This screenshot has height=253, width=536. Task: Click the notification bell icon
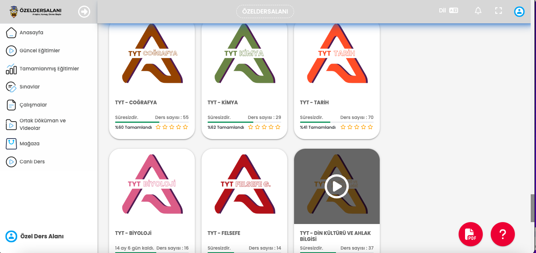[478, 11]
